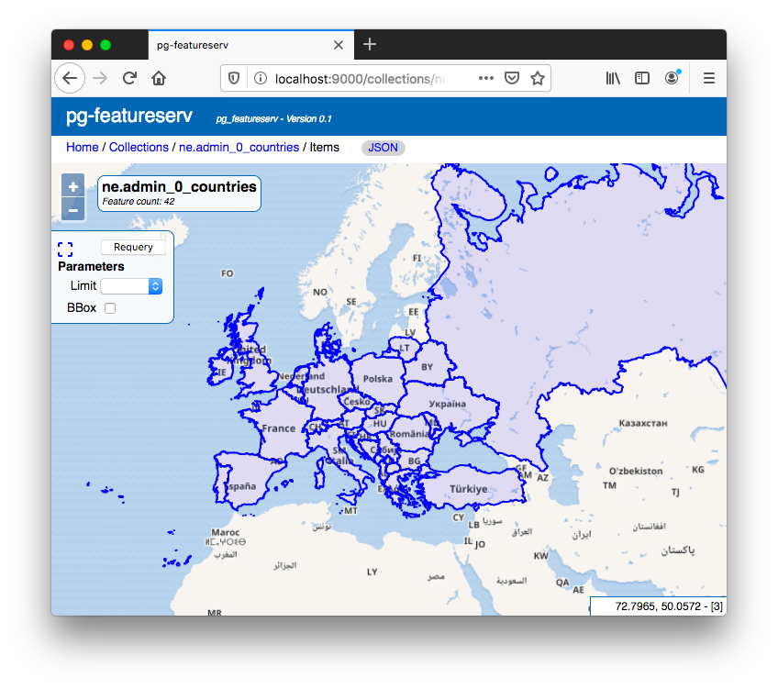Toggle tracking protection via the shield icon
The image size is (778, 689).
pyautogui.click(x=234, y=78)
